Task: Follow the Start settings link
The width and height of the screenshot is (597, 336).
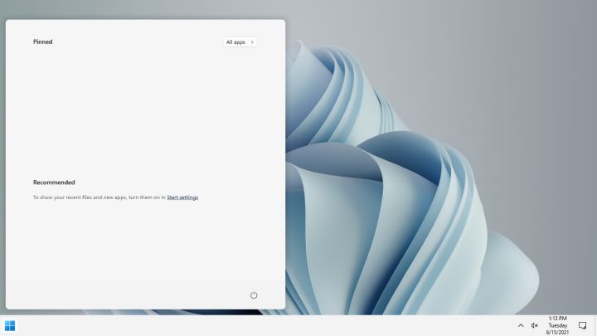Action: (182, 197)
